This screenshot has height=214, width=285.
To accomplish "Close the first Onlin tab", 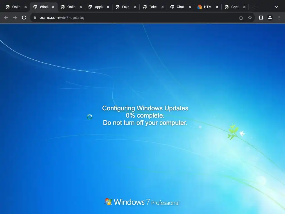I will click(26, 7).
